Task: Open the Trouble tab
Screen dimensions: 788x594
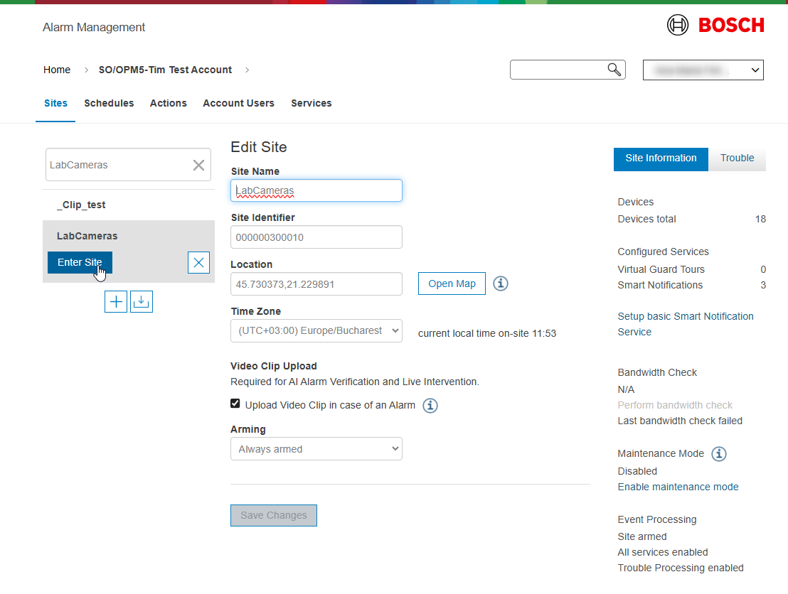Action: point(737,158)
